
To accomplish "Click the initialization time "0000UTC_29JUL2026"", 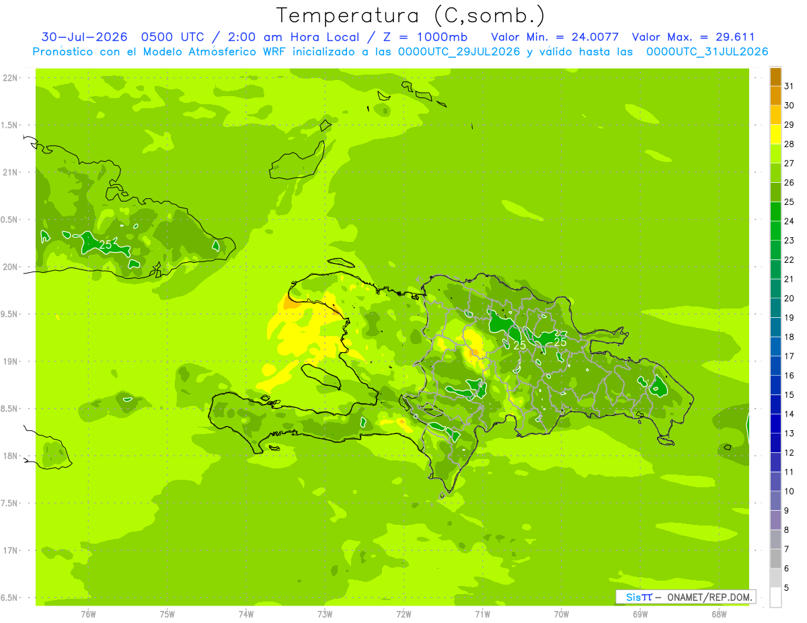I will (x=459, y=51).
